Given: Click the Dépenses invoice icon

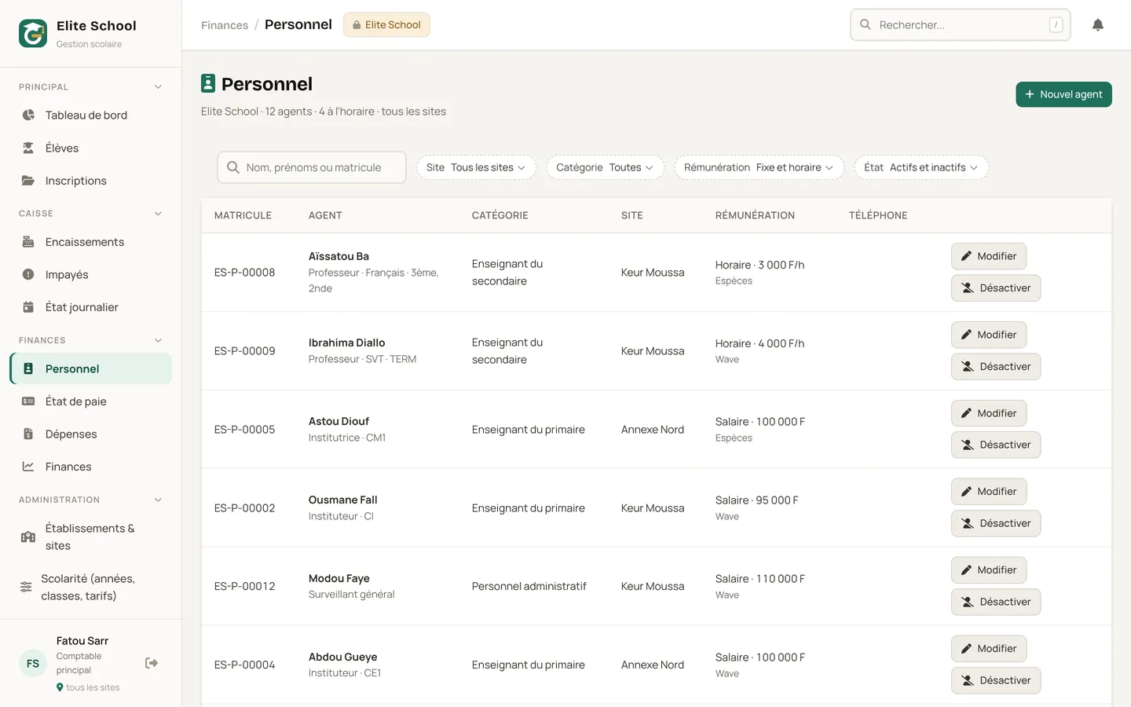Looking at the screenshot, I should pyautogui.click(x=28, y=434).
